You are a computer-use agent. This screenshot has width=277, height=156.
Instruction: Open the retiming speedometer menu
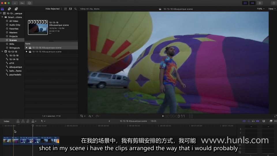[x=98, y=116]
